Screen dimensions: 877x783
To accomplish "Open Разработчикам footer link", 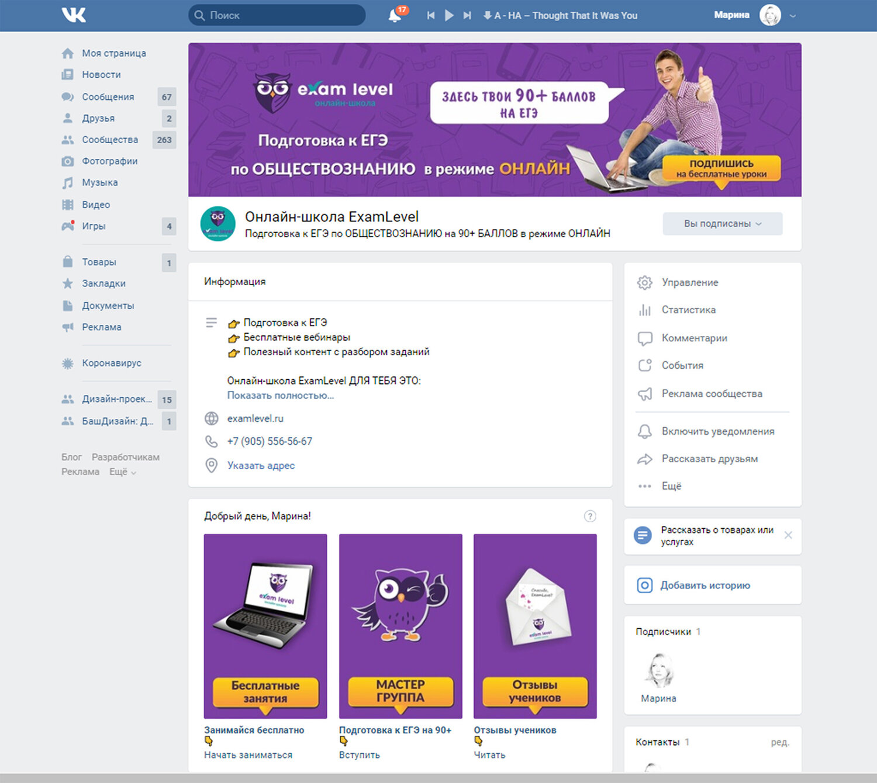I will pos(125,457).
